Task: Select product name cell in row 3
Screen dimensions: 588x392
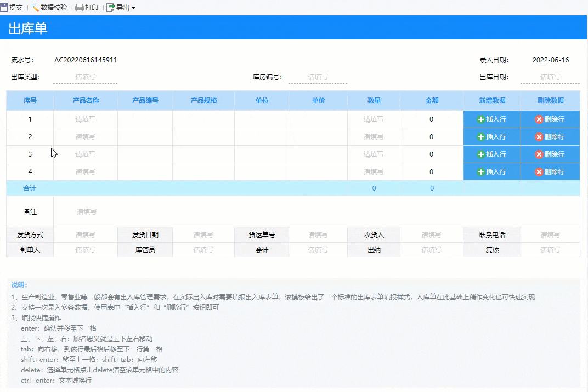Action: pyautogui.click(x=86, y=154)
